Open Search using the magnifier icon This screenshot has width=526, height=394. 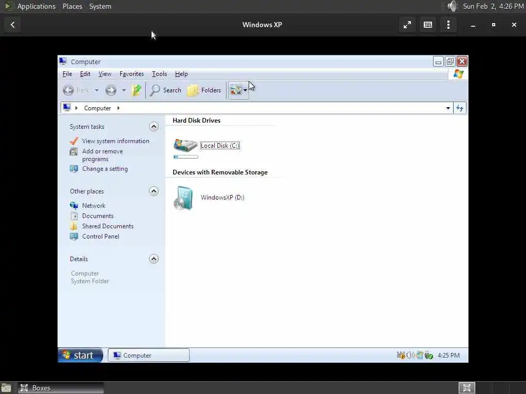[155, 90]
